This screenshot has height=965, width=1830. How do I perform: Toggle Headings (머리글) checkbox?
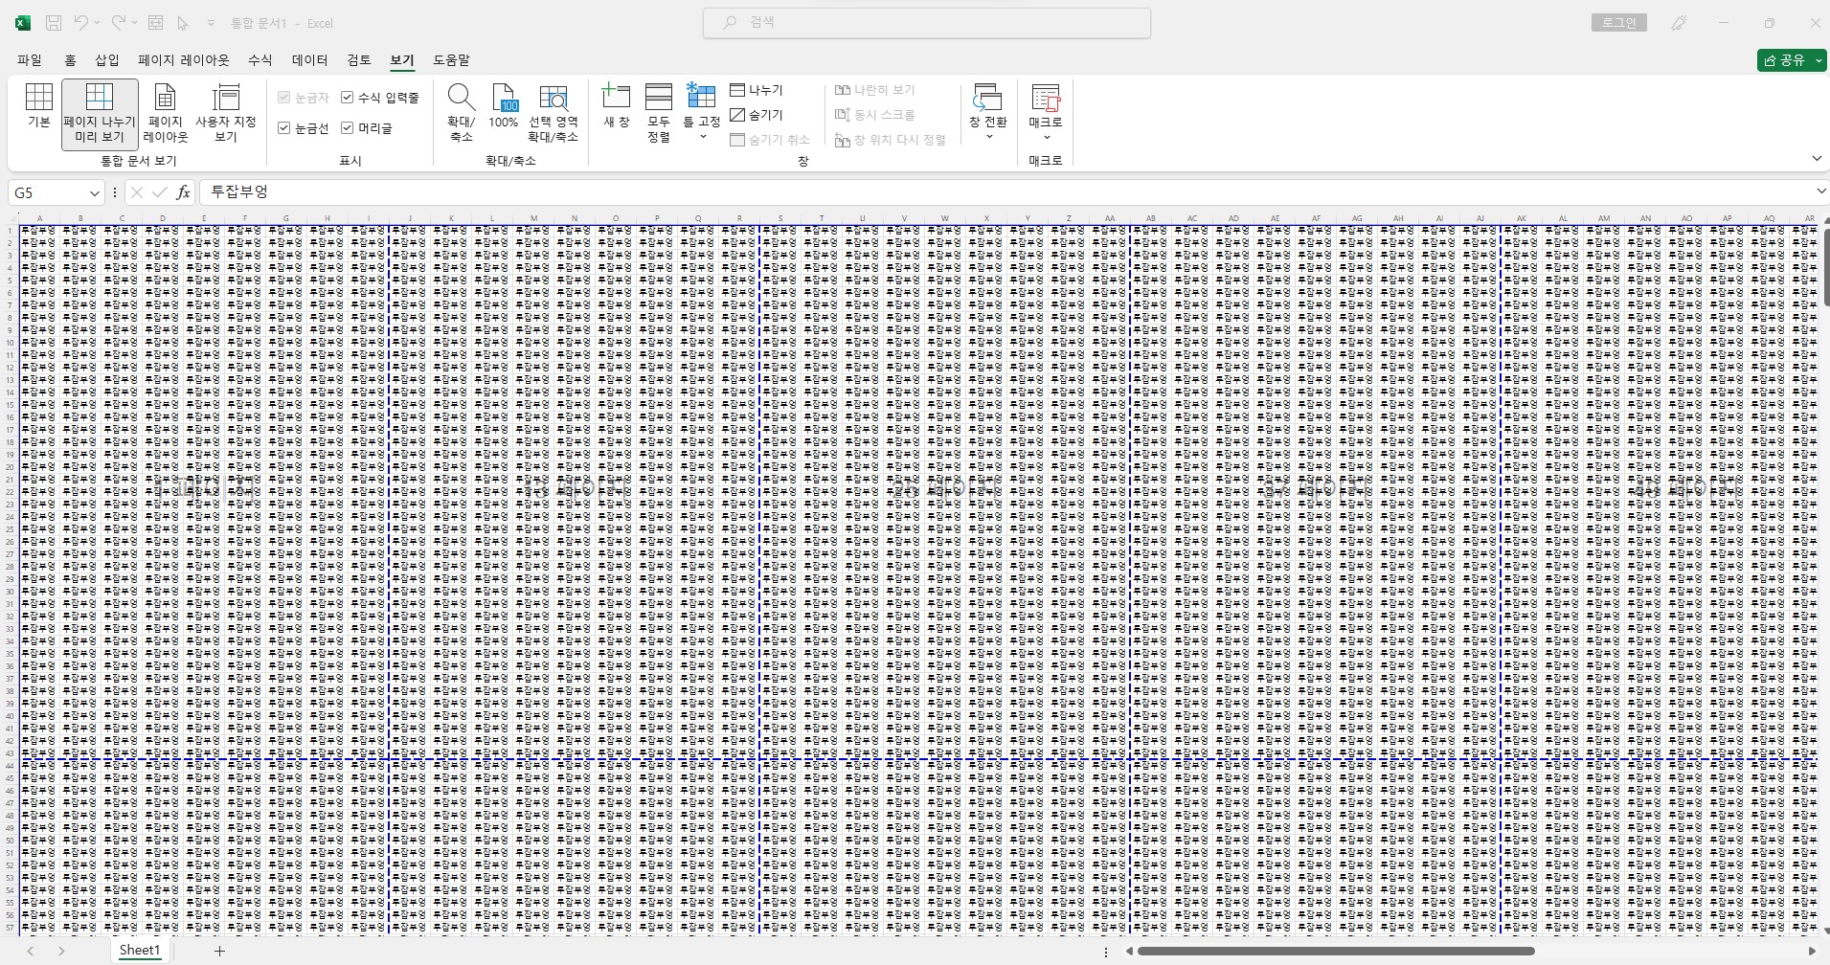(348, 128)
